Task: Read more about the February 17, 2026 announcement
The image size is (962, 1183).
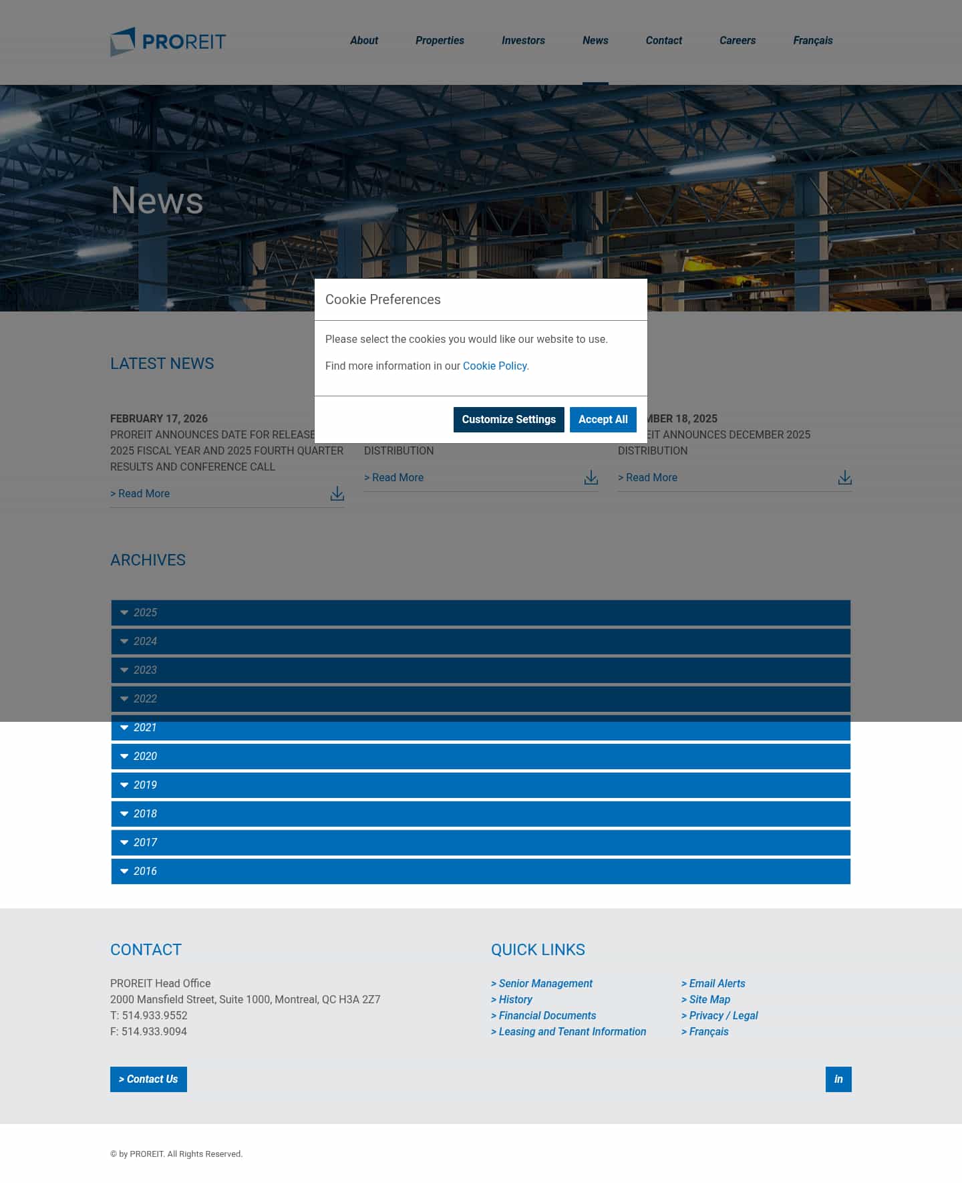Action: pos(140,493)
